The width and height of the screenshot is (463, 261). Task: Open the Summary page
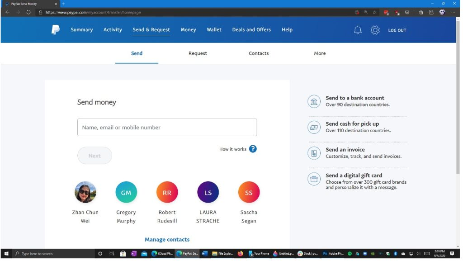click(x=81, y=29)
